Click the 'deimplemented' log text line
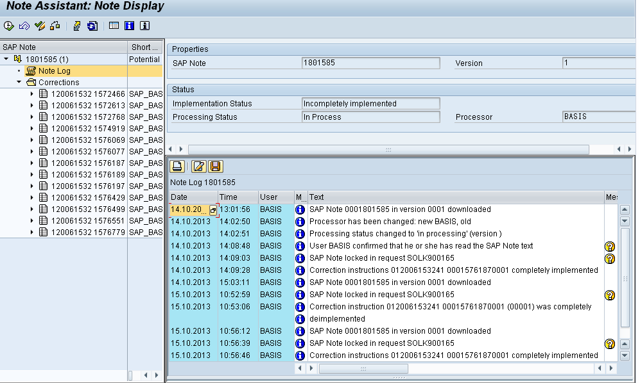This screenshot has height=383, width=640. [337, 318]
